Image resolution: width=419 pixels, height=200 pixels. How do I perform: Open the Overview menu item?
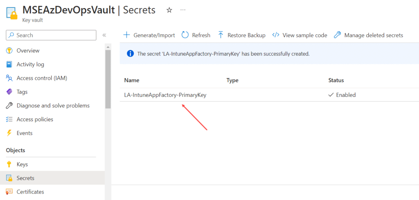28,51
